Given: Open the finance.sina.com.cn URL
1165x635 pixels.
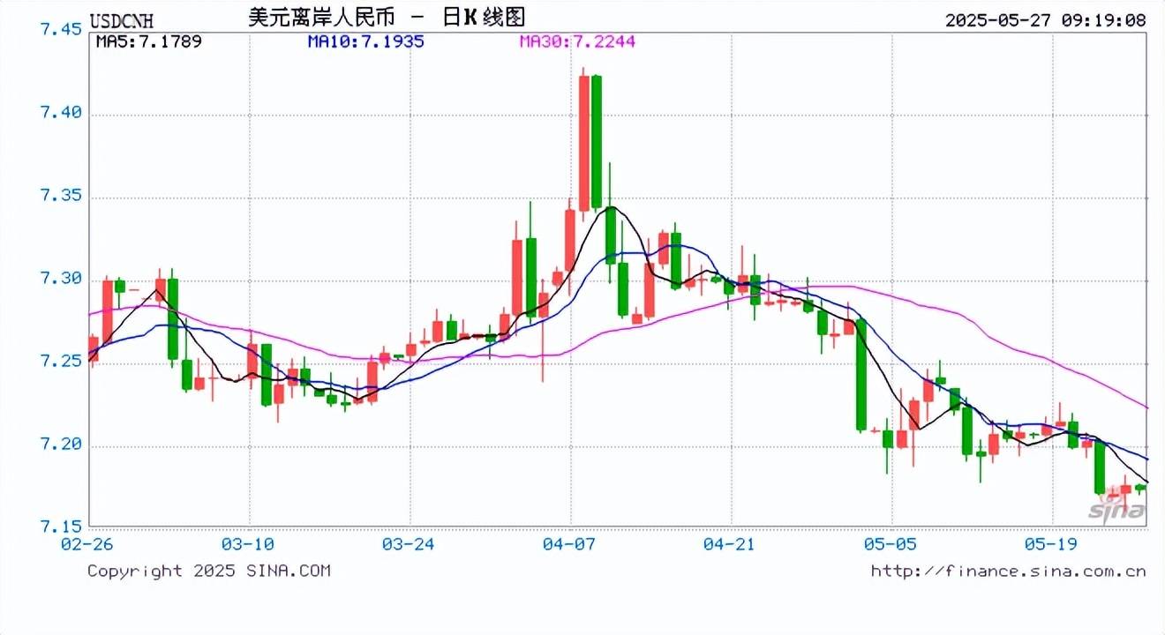Looking at the screenshot, I should (1008, 571).
